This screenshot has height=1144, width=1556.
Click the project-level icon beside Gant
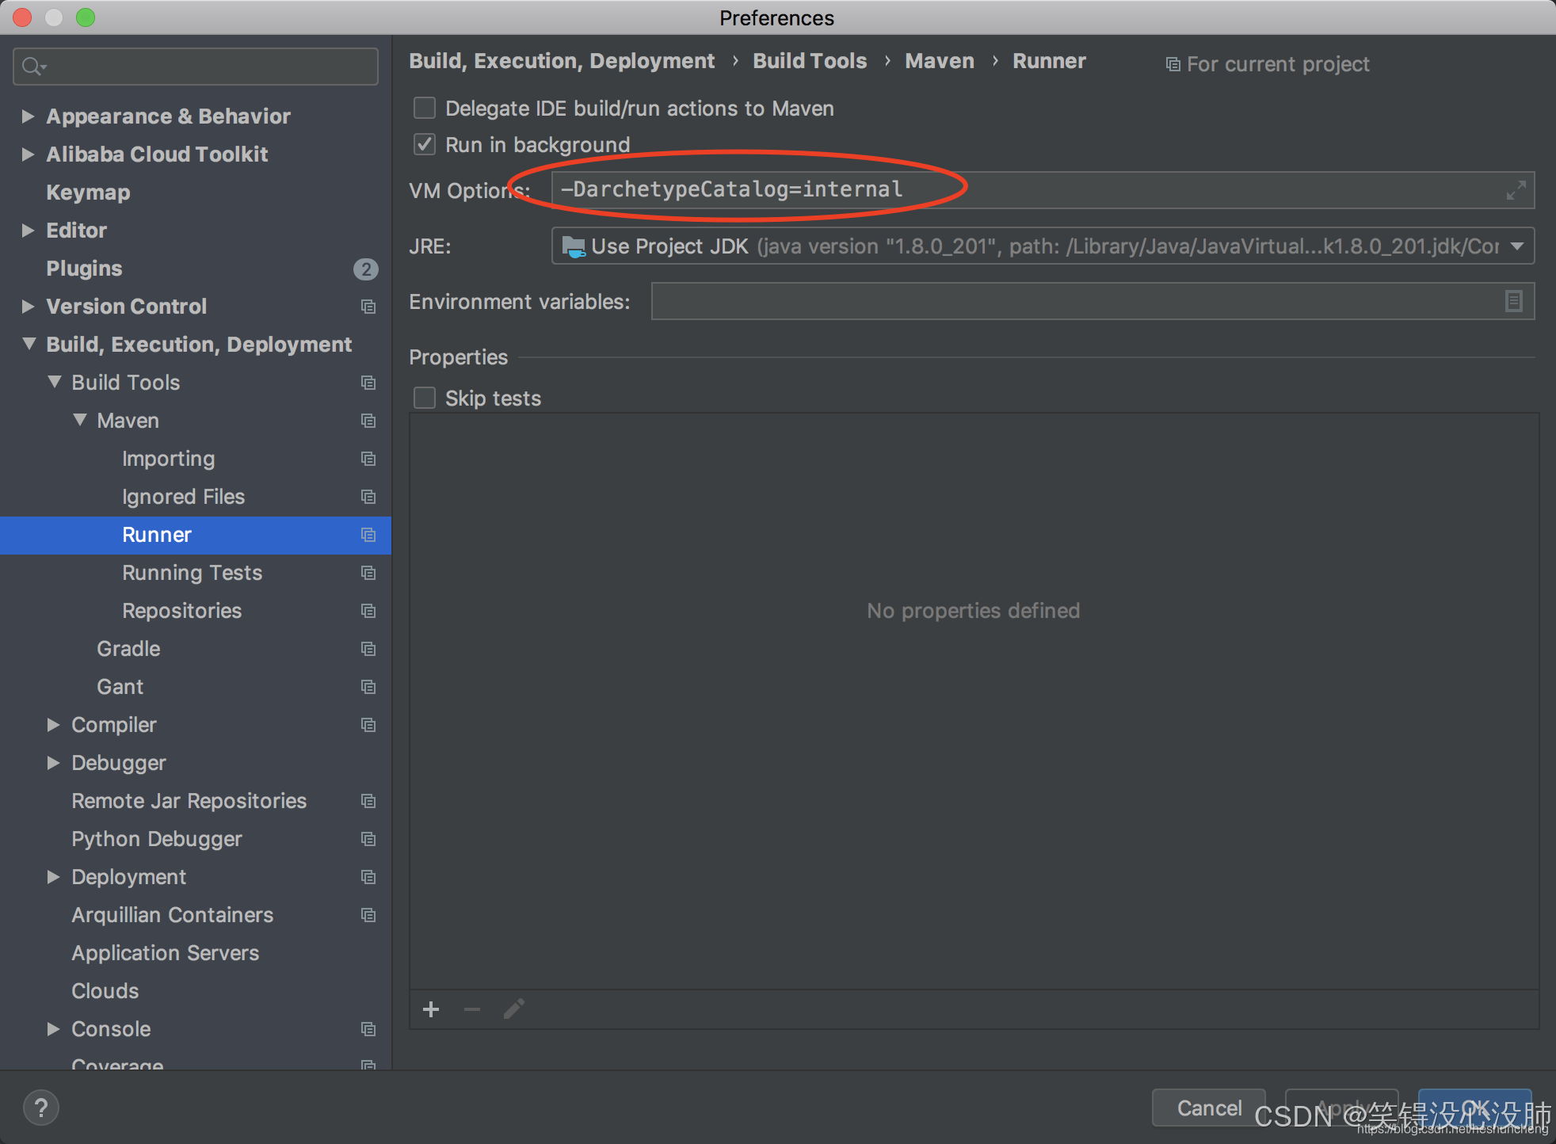click(x=368, y=687)
